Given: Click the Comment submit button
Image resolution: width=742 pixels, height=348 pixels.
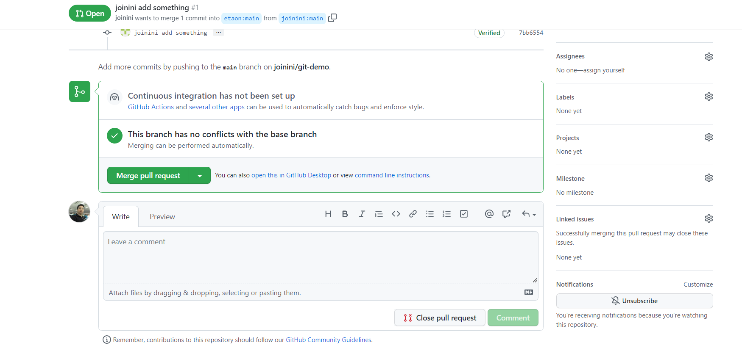Looking at the screenshot, I should click(x=513, y=318).
